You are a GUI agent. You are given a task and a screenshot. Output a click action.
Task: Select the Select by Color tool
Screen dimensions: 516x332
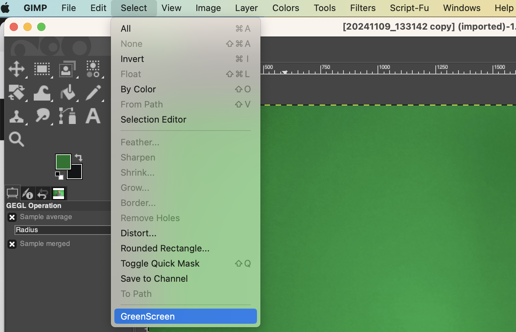(x=93, y=70)
